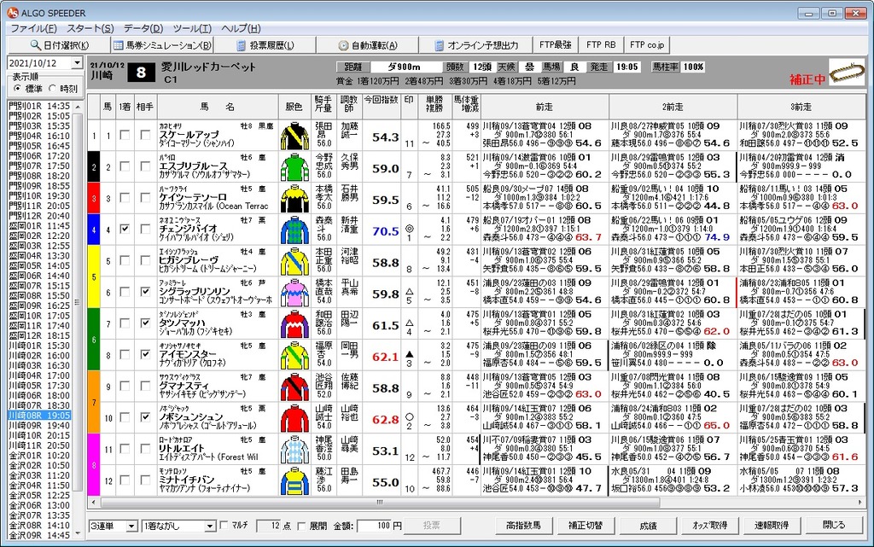Uncheck 相手 checkbox for タツノマッハ
Image resolution: width=874 pixels, height=547 pixels.
pos(145,323)
